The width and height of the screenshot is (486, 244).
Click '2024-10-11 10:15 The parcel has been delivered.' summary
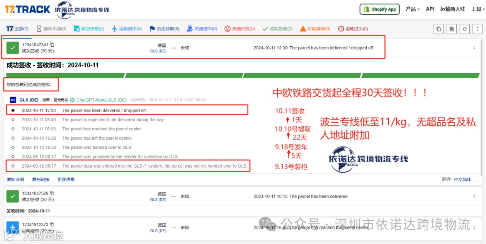pos(301,196)
